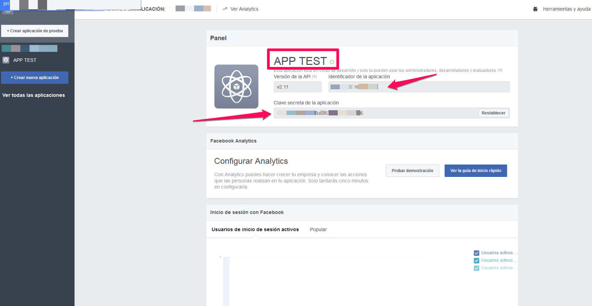The image size is (592, 306).
Task: Open Herramientas y ayuda menu
Action: (566, 9)
